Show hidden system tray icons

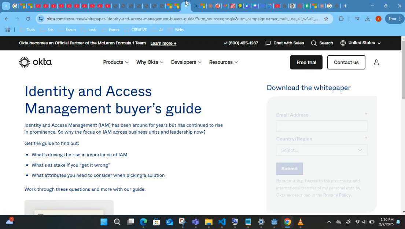(329, 222)
